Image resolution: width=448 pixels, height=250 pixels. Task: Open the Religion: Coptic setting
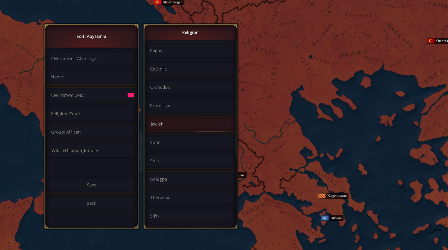pos(91,113)
